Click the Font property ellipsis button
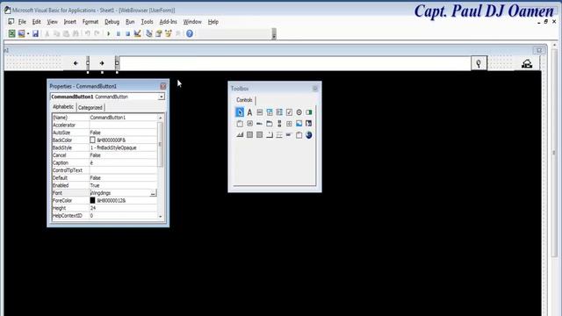This screenshot has height=316, width=562. pos(153,193)
